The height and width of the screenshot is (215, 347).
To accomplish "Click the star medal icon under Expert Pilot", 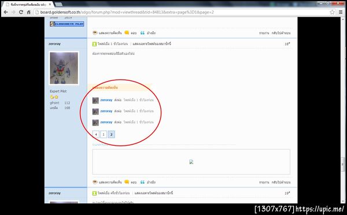I will (x=57, y=97).
